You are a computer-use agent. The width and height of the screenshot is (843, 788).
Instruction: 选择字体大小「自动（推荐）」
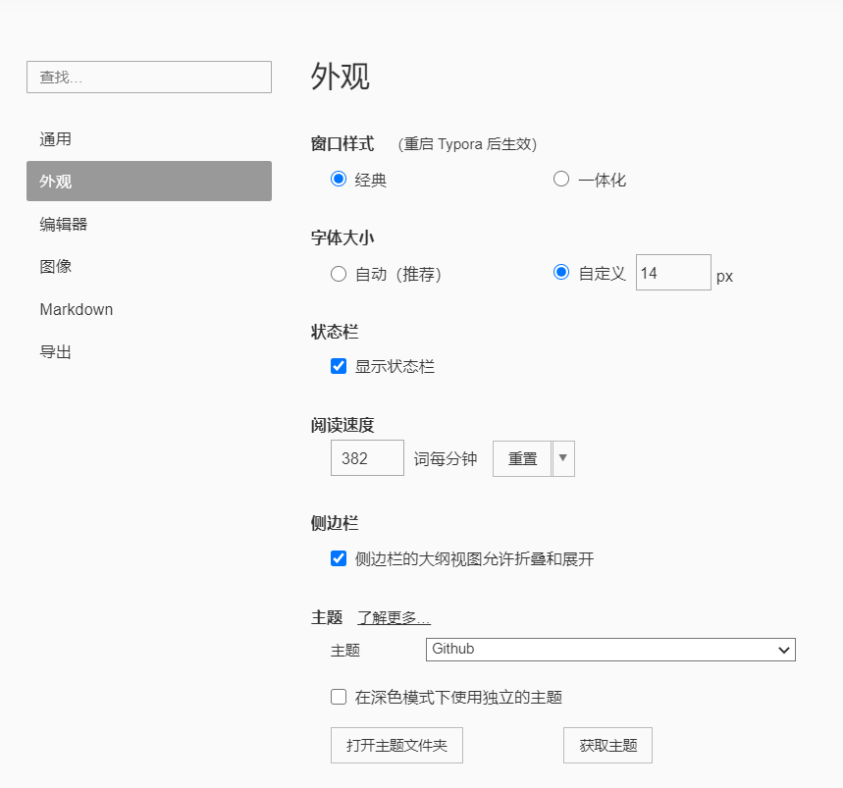click(338, 275)
